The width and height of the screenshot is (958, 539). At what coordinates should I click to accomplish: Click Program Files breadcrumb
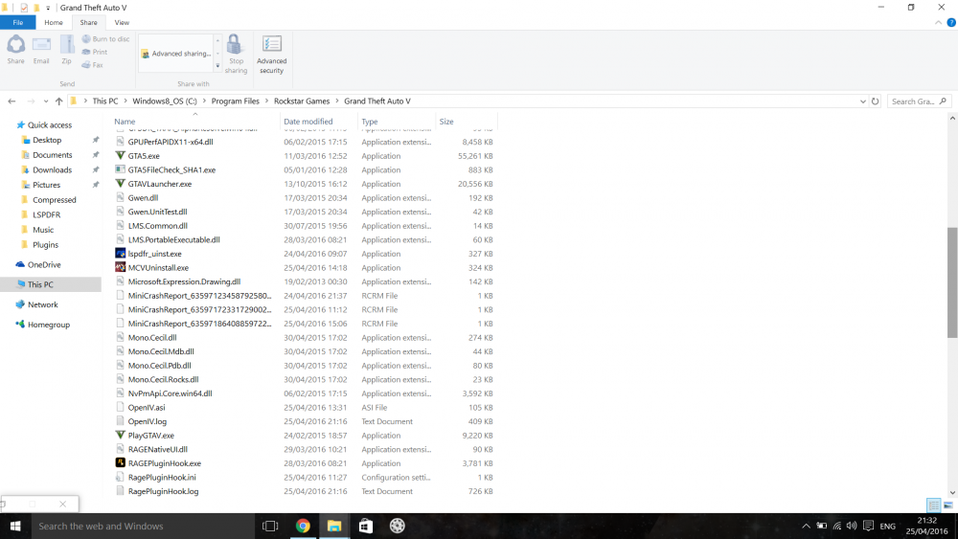click(x=236, y=101)
